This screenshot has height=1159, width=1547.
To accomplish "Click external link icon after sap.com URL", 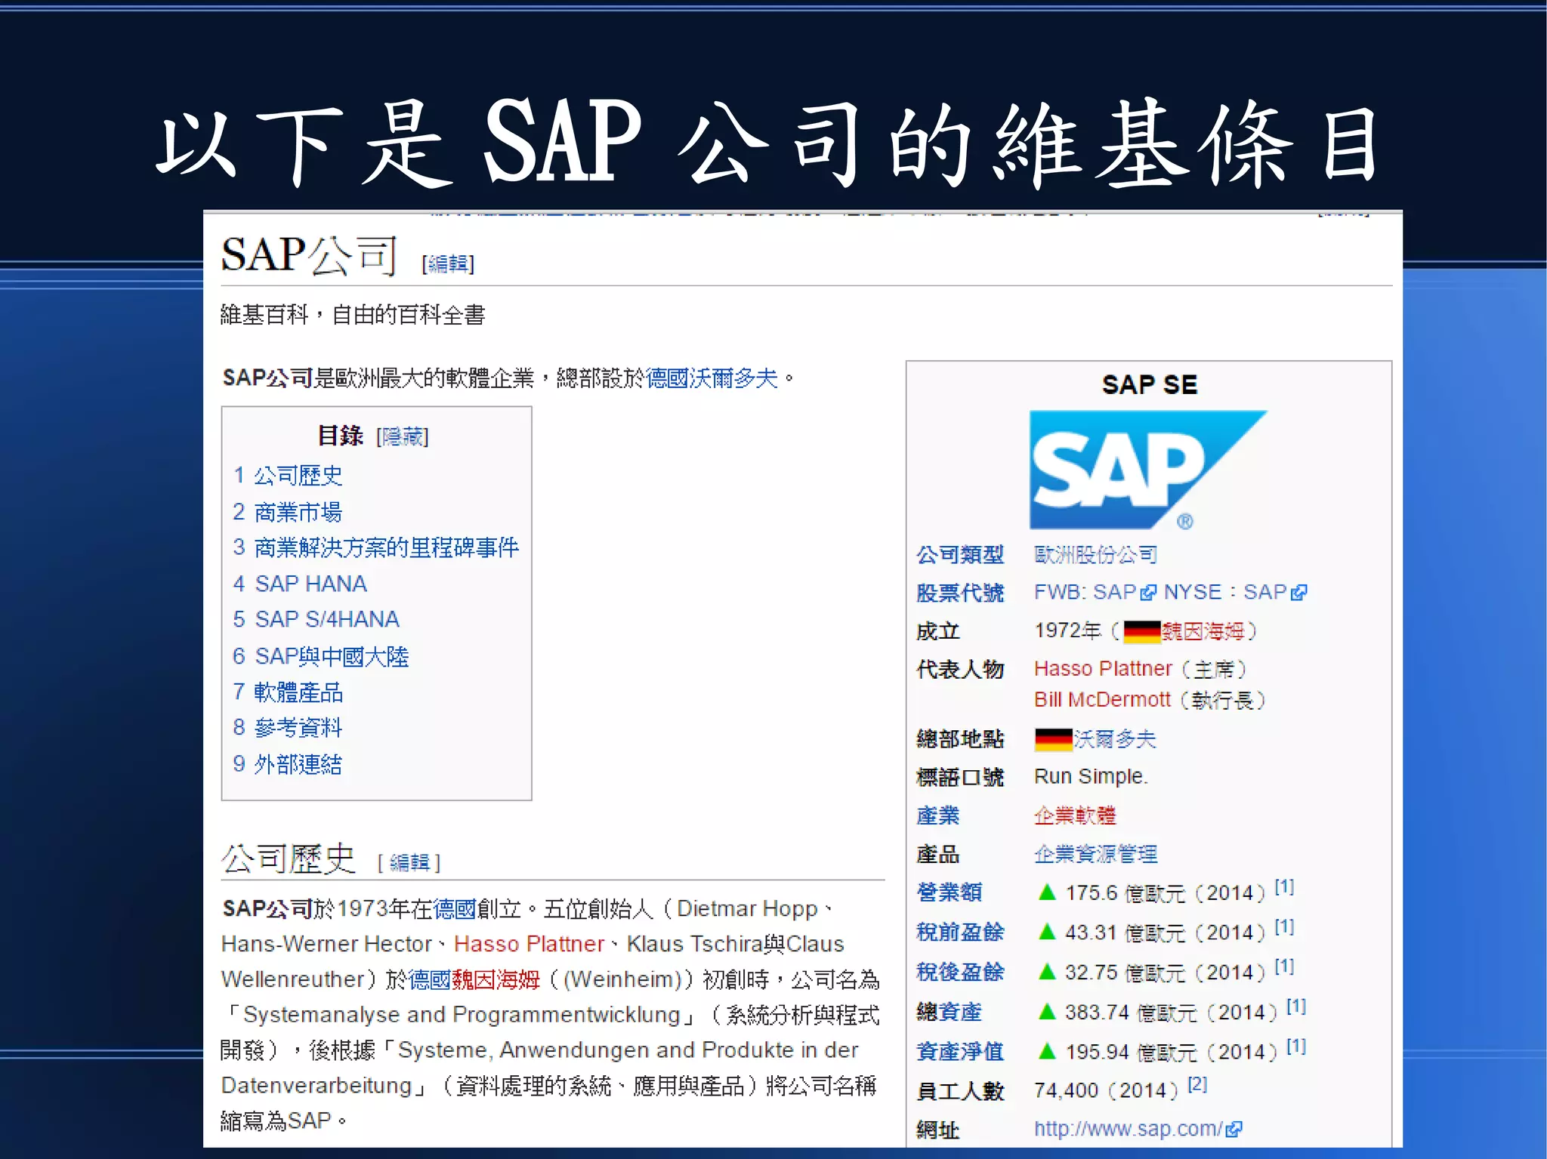I will pyautogui.click(x=1234, y=1130).
